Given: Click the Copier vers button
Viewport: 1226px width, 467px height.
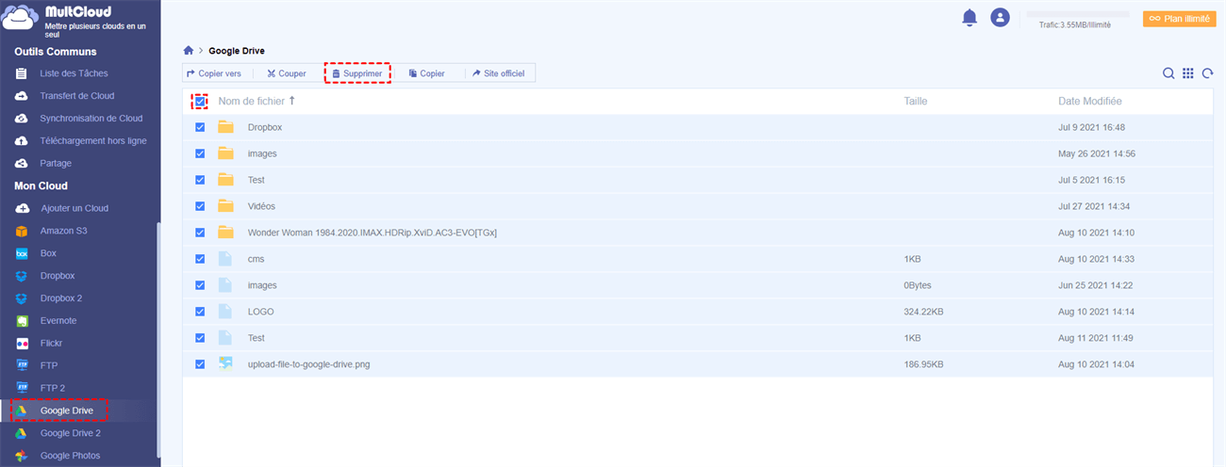Looking at the screenshot, I should coord(214,73).
